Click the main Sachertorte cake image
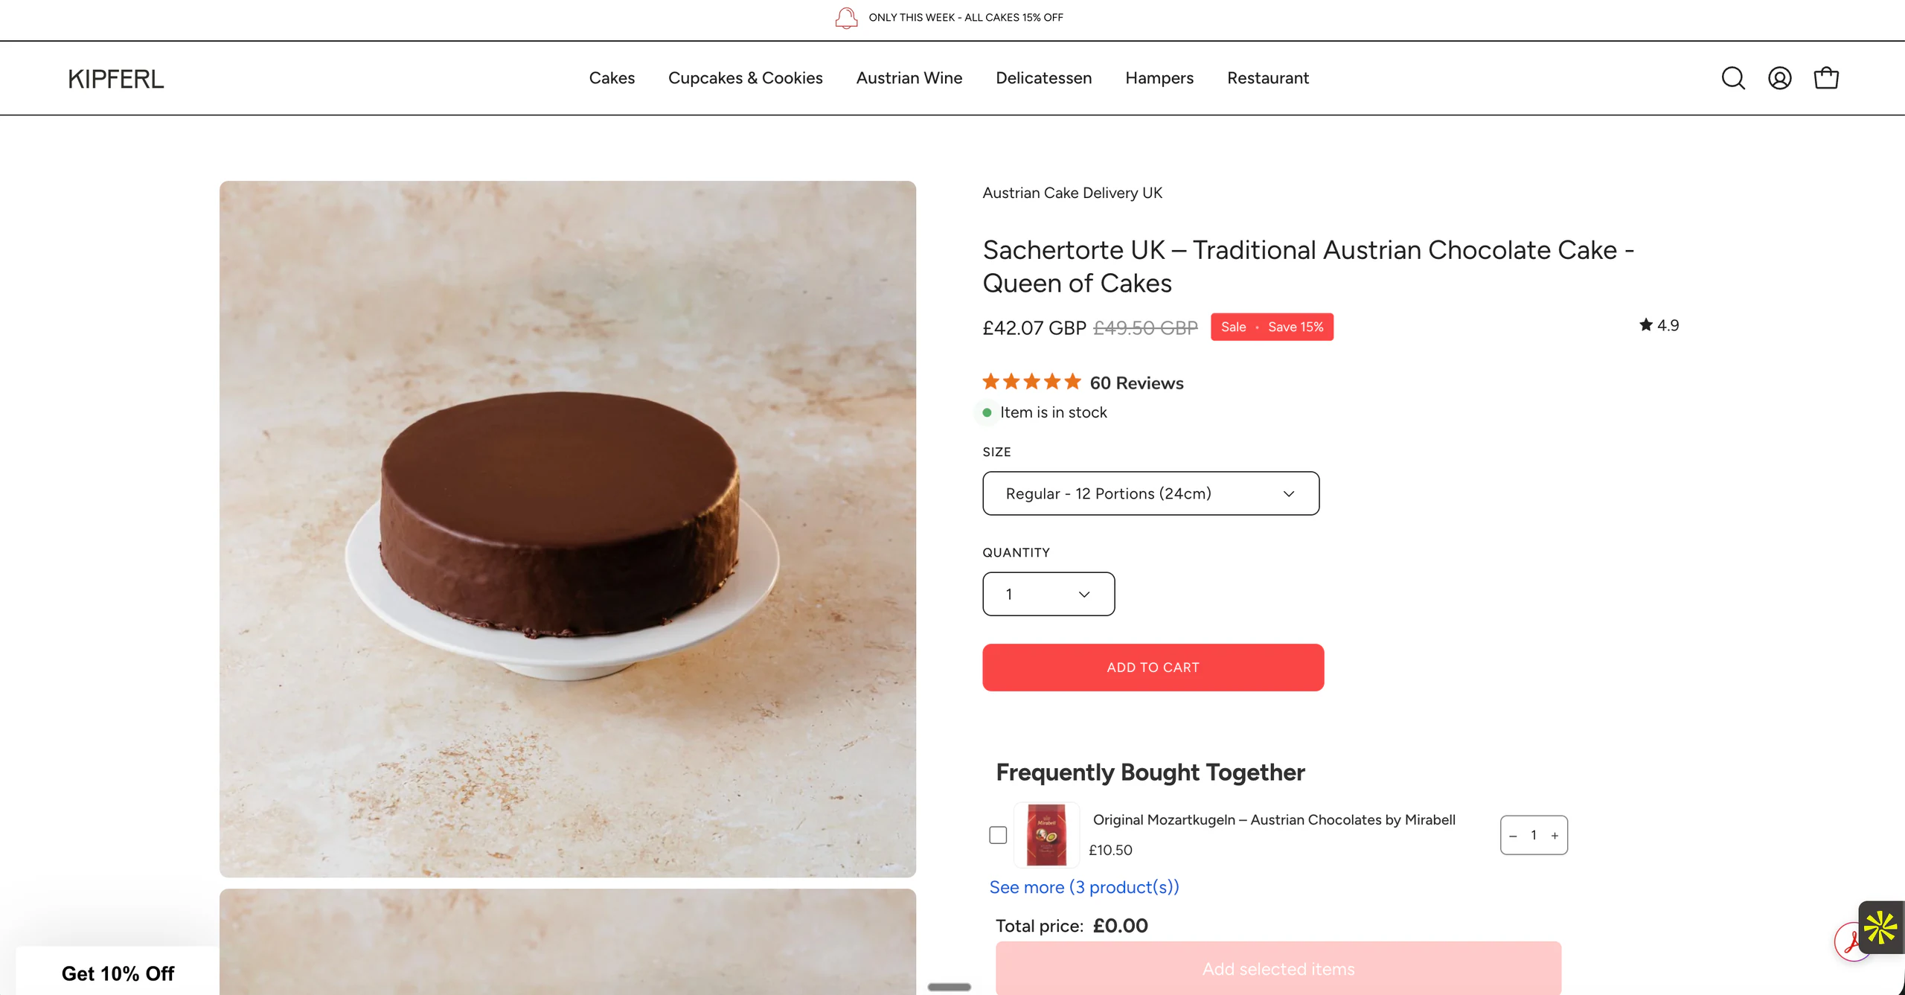1905x995 pixels. click(568, 529)
